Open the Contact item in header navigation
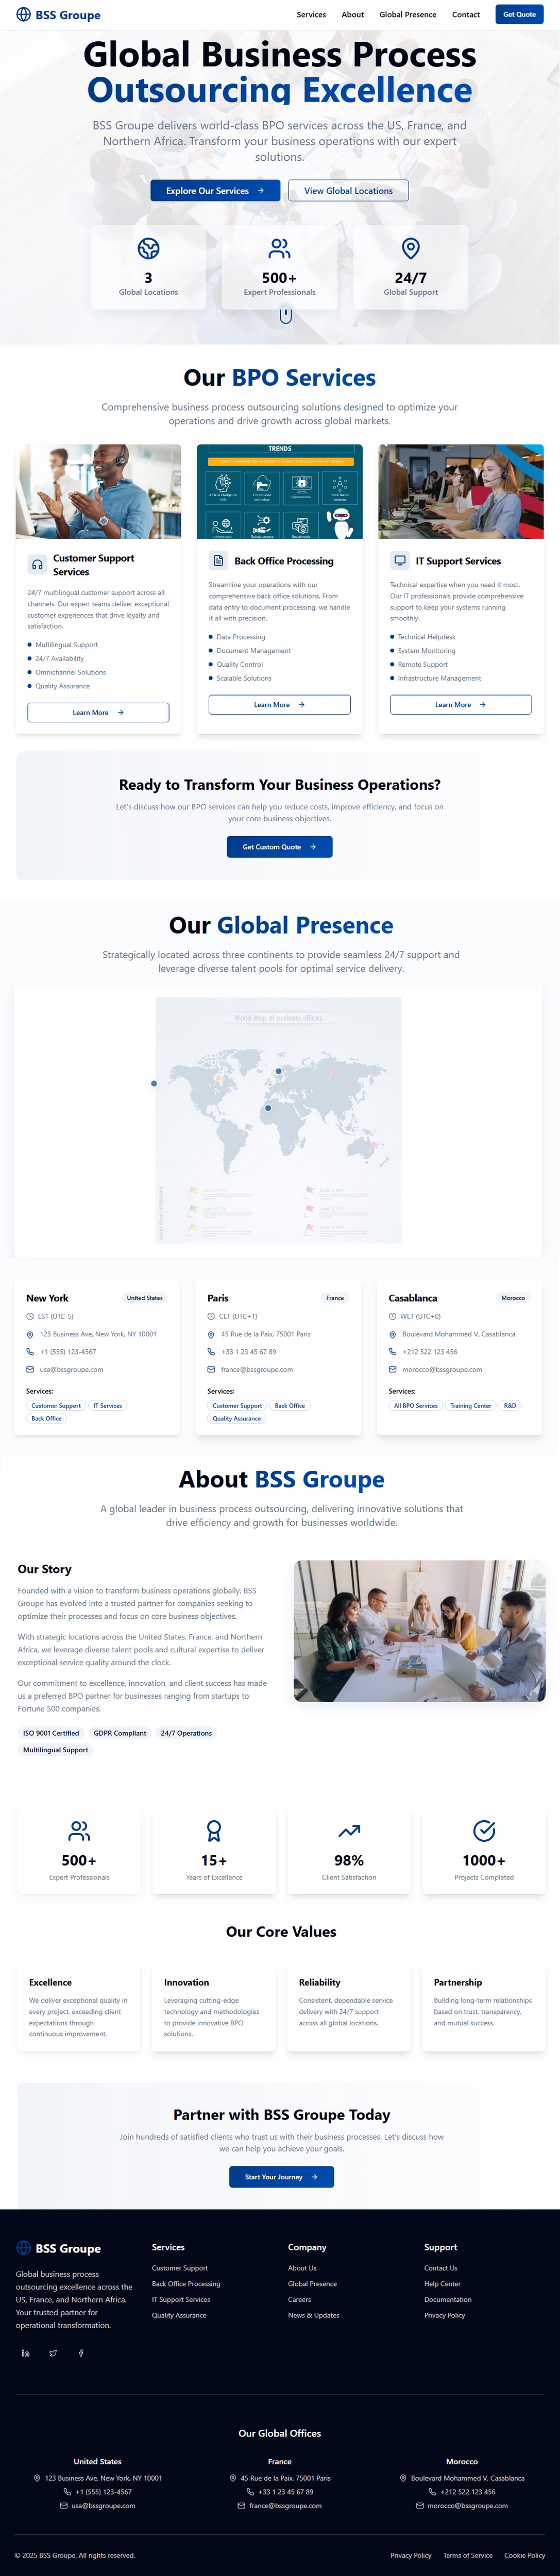Screen dimensions: 560x2576 point(466,14)
